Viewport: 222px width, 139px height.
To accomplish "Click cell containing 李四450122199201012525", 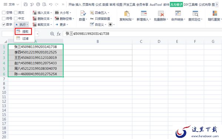I will tap(36, 52).
